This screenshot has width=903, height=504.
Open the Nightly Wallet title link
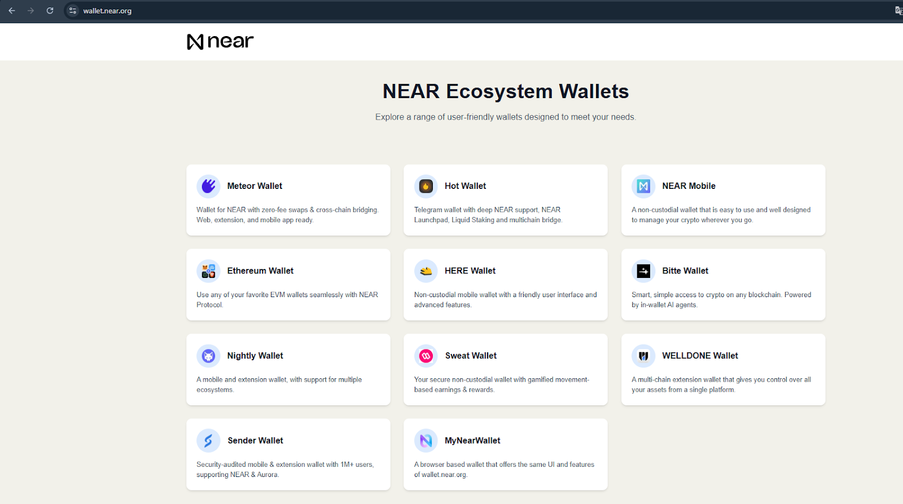pyautogui.click(x=255, y=356)
